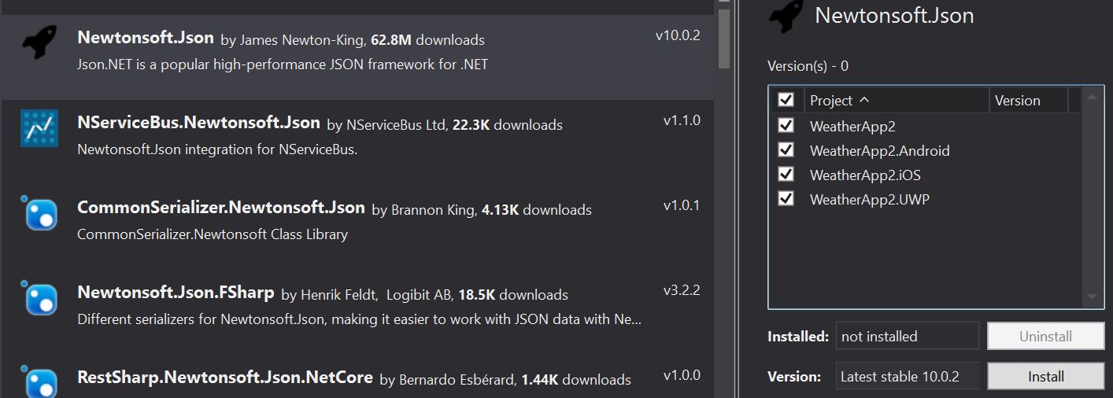The width and height of the screenshot is (1113, 398).
Task: Click the CommonSerializer.Newtonsoft.Json package icon
Action: pos(39,213)
